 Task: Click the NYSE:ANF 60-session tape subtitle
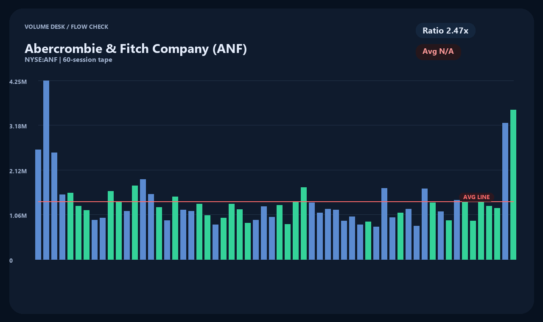pos(68,60)
